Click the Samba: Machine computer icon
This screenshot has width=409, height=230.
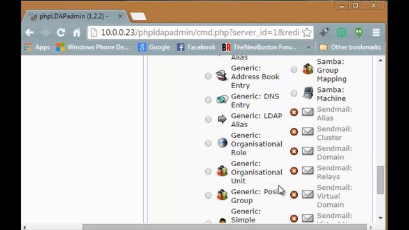point(308,93)
